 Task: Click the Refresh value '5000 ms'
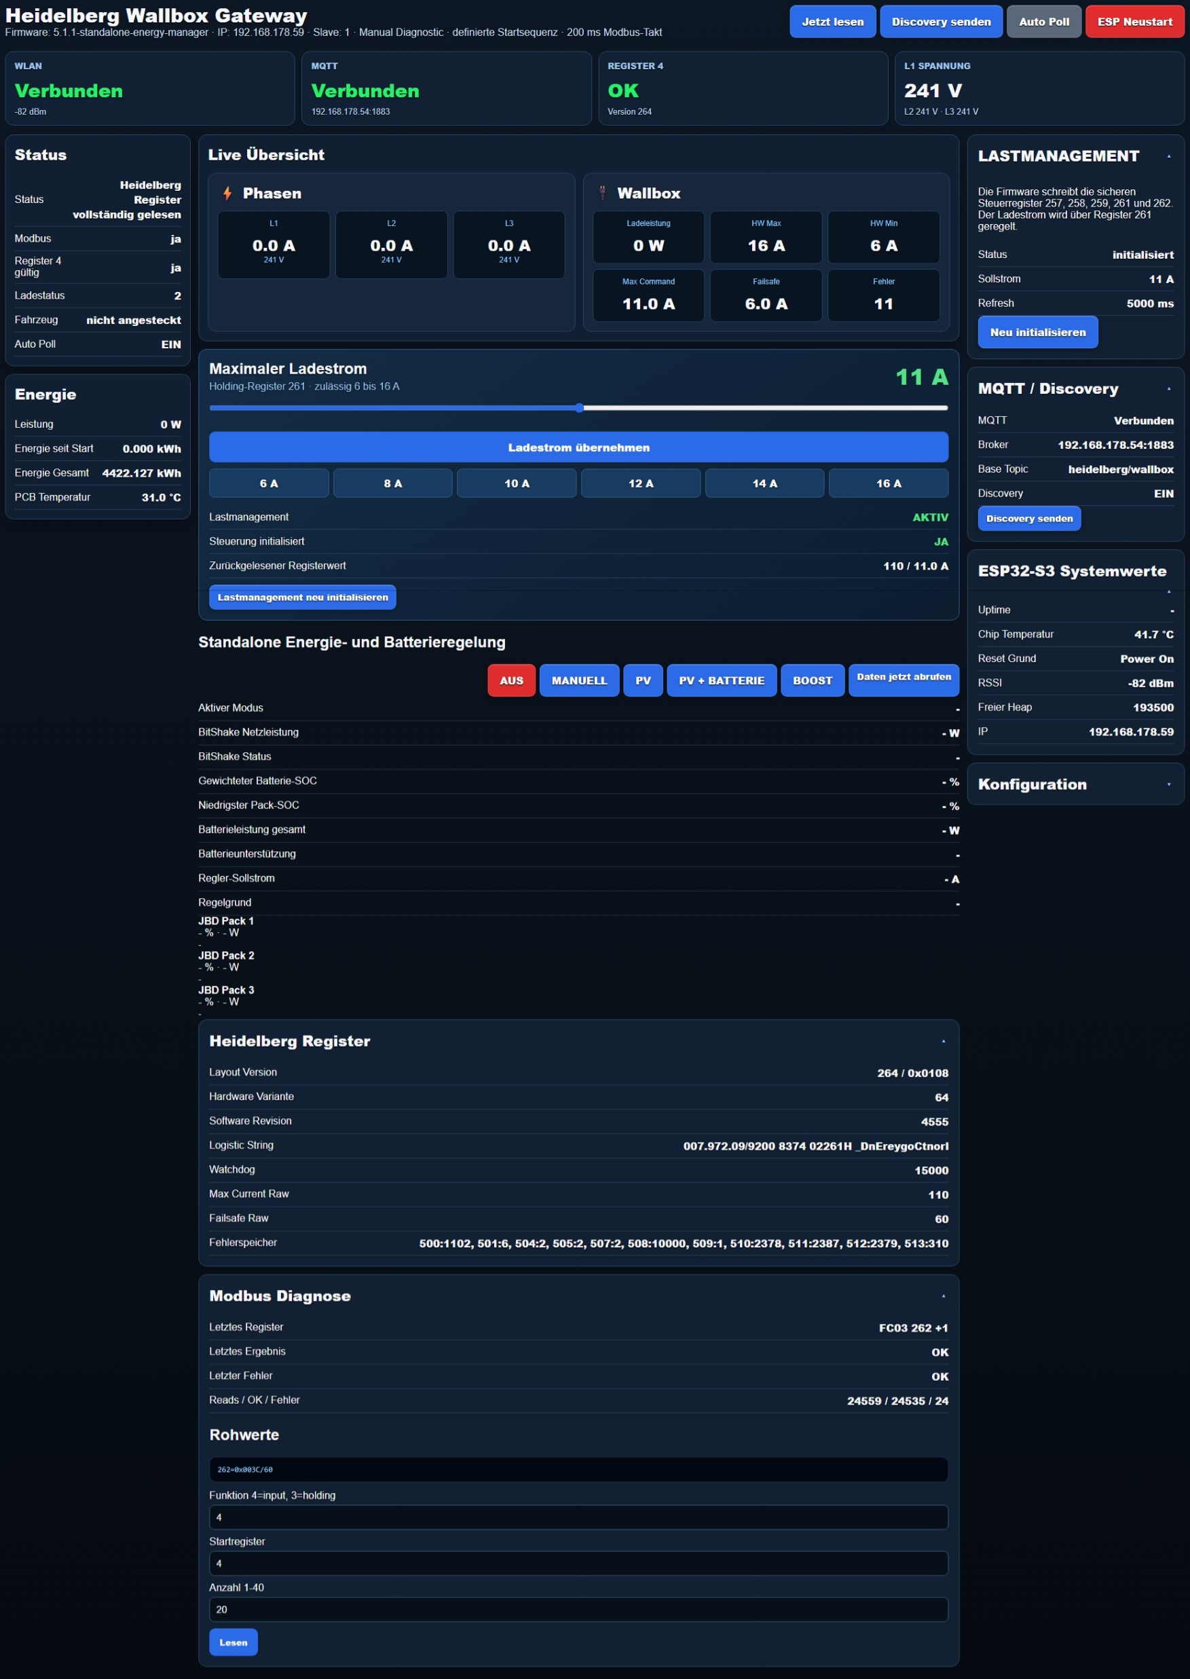[1150, 303]
